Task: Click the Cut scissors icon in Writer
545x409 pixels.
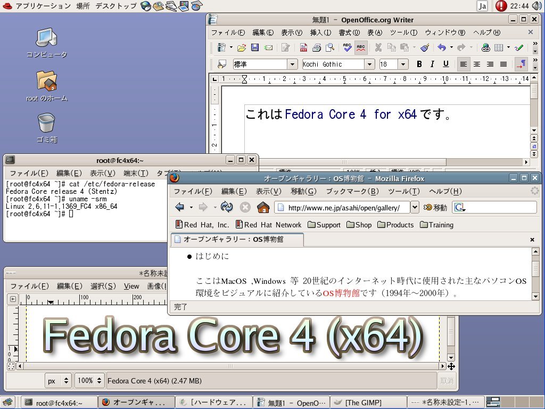Action: pos(378,47)
